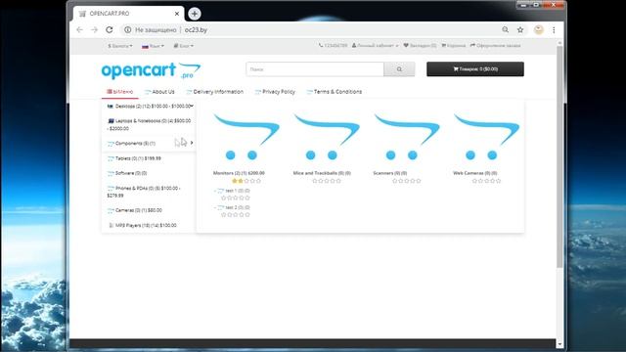Select the red menu tab with grid icon

click(120, 92)
